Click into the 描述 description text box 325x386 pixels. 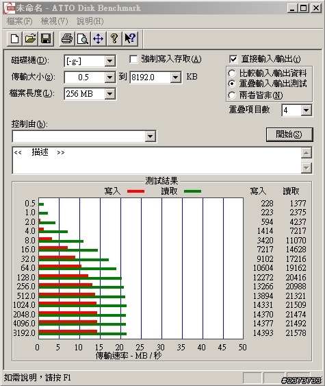[157, 160]
